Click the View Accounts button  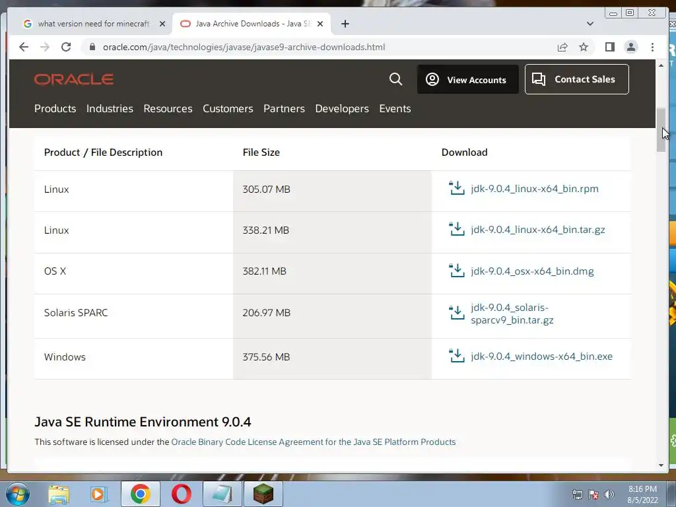click(x=468, y=79)
